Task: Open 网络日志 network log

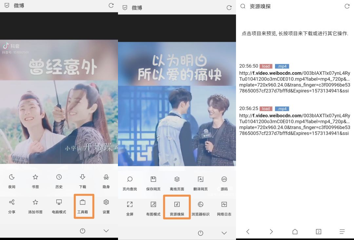Action: tap(224, 207)
